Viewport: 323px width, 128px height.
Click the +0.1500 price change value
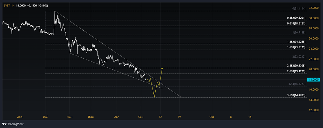point(32,6)
